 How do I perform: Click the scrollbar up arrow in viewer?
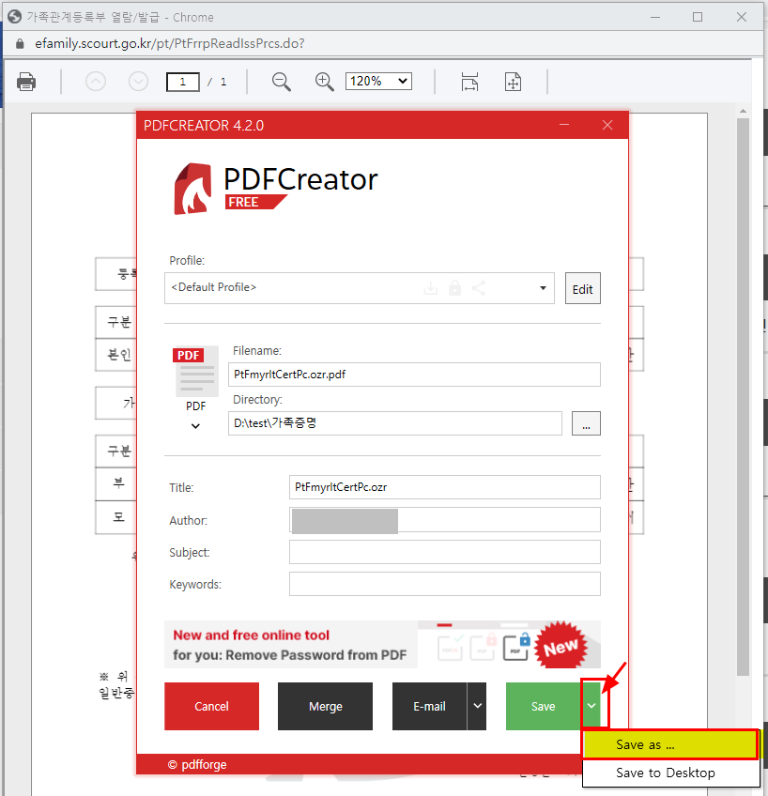[744, 111]
